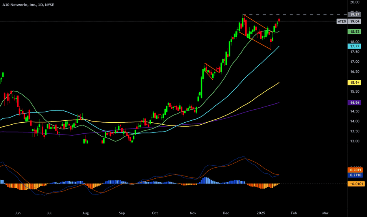Image resolution: width=367 pixels, height=217 pixels.
Task: Click the purple 14.94 moving average label
Action: (354, 103)
